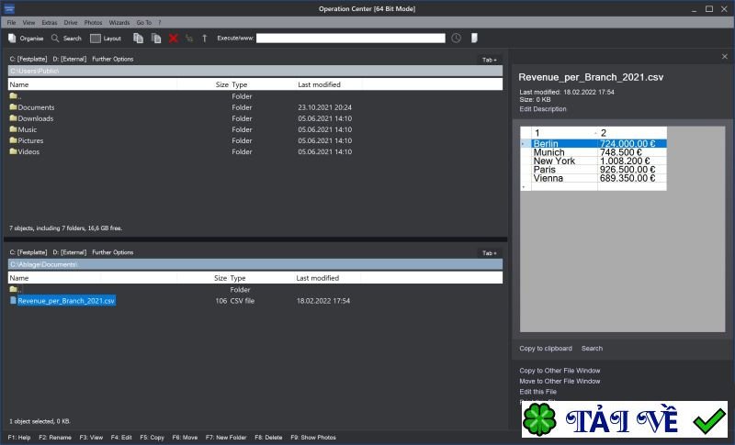The width and height of the screenshot is (735, 445).
Task: Close the preview panel with its X
Action: 724,57
